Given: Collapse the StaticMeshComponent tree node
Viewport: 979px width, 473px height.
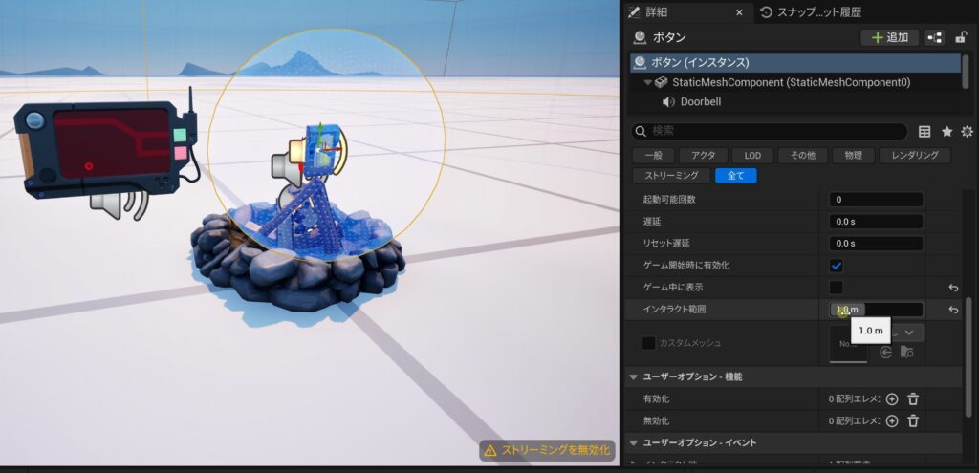Looking at the screenshot, I should (x=647, y=83).
